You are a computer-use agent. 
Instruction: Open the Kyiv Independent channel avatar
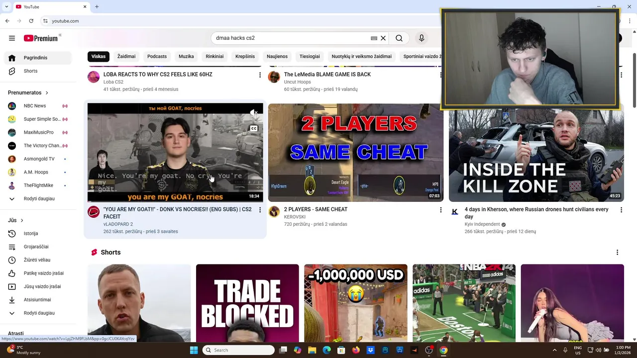pyautogui.click(x=455, y=212)
